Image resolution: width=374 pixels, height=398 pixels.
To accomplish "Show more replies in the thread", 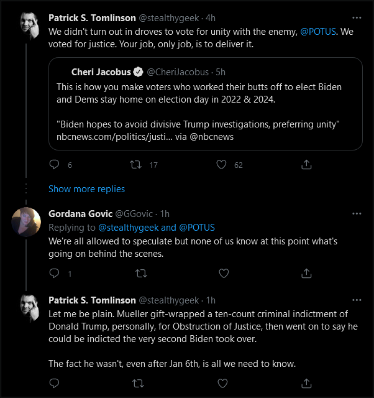I will pyautogui.click(x=87, y=189).
